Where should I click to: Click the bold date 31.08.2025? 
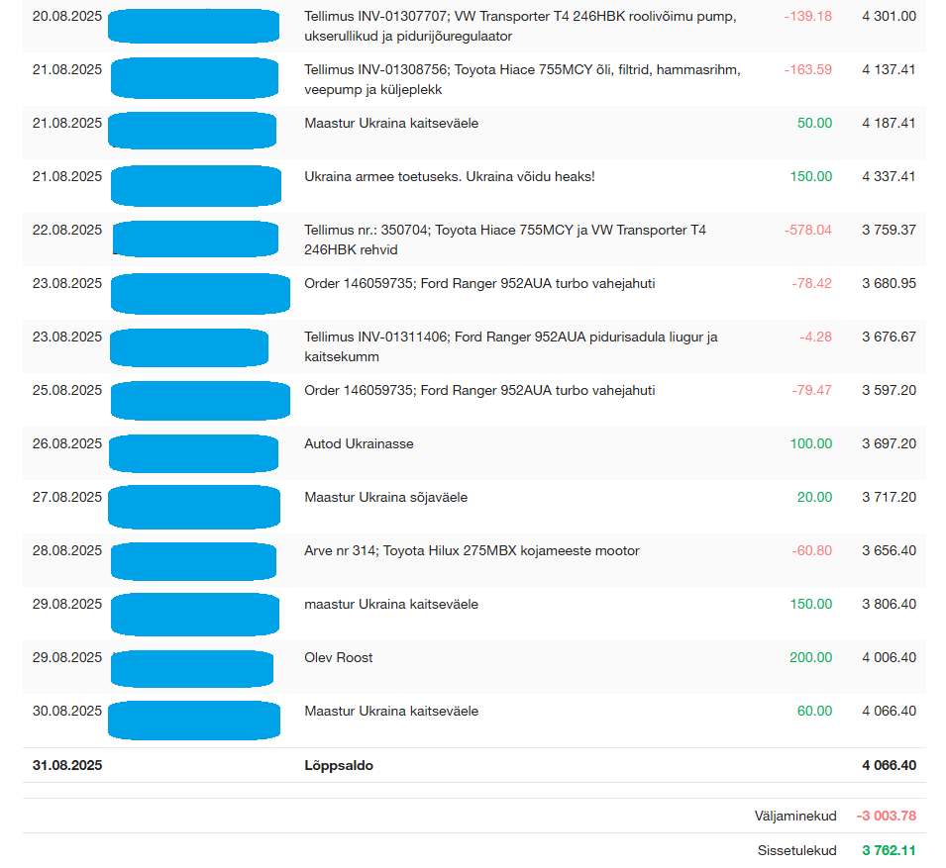(x=67, y=766)
